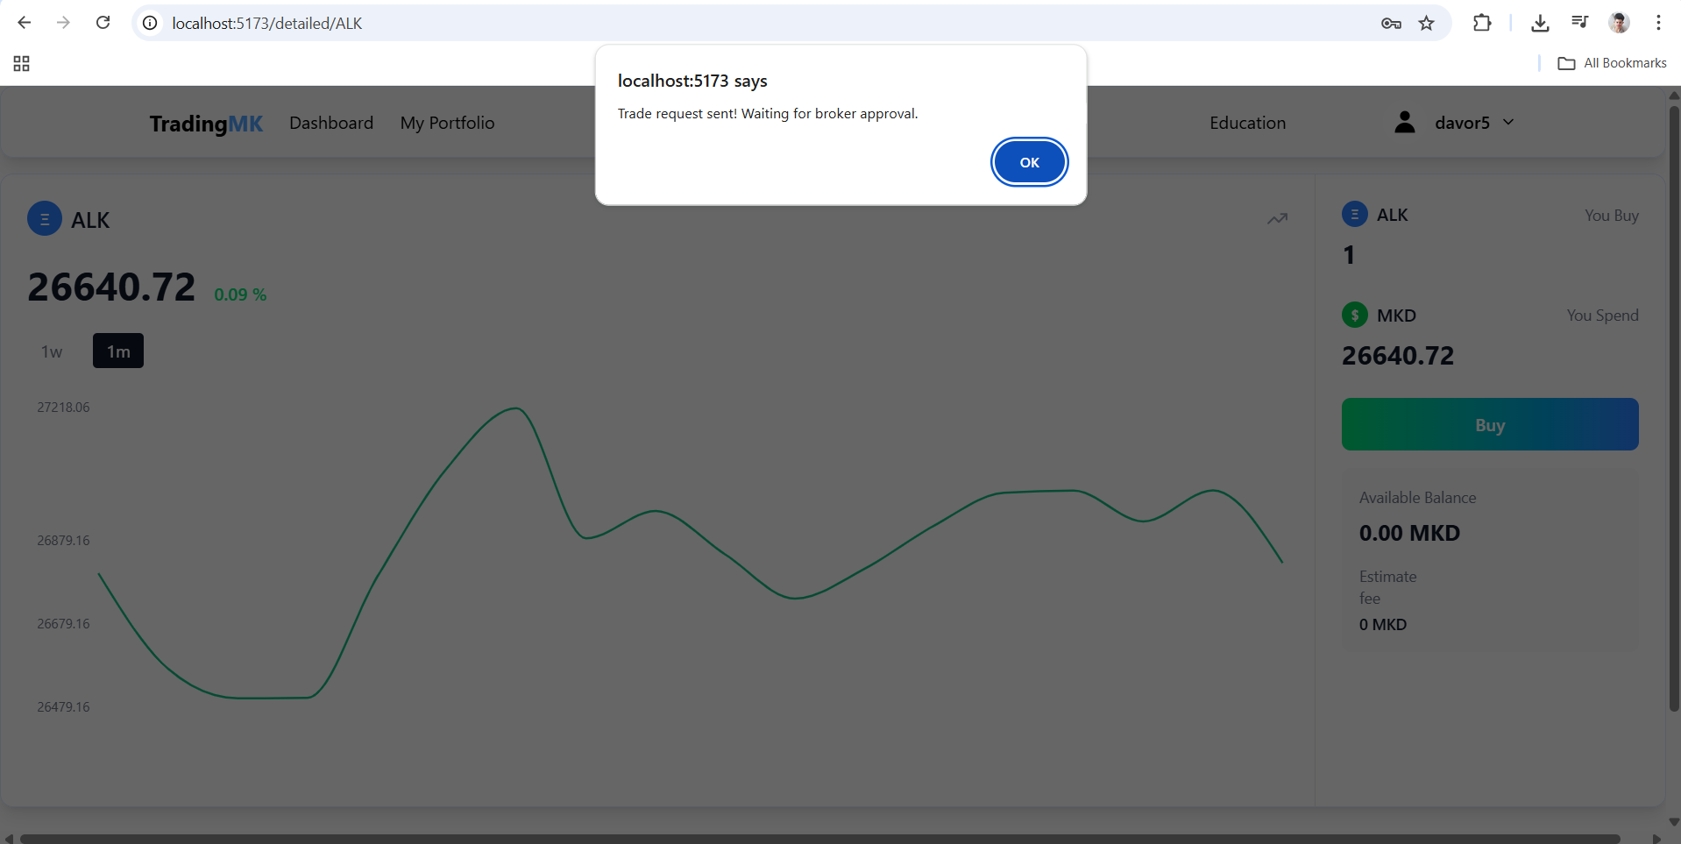Click the trend chart icon above the graph
This screenshot has width=1681, height=844.
1277,219
